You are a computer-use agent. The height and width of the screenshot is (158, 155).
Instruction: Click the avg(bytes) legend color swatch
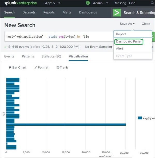(140, 118)
